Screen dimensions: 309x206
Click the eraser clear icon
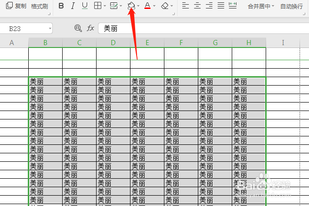165,6
